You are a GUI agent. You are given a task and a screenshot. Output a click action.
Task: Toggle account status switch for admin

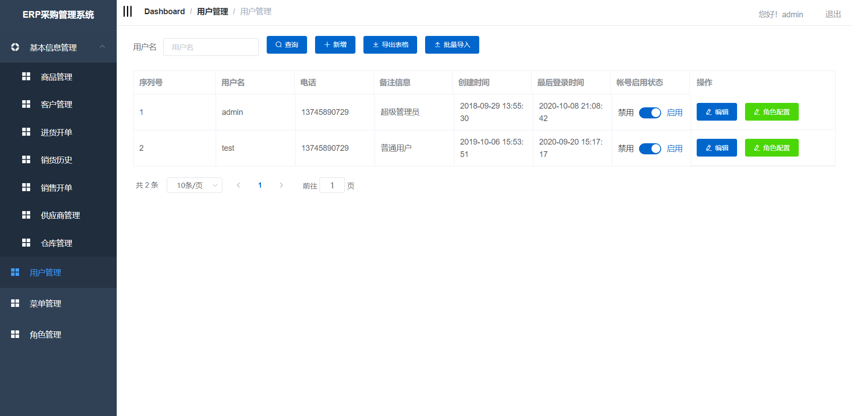pos(650,113)
